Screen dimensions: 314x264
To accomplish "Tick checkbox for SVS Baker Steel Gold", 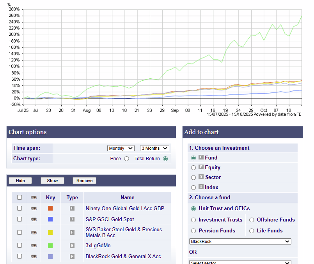I will [x=20, y=232].
